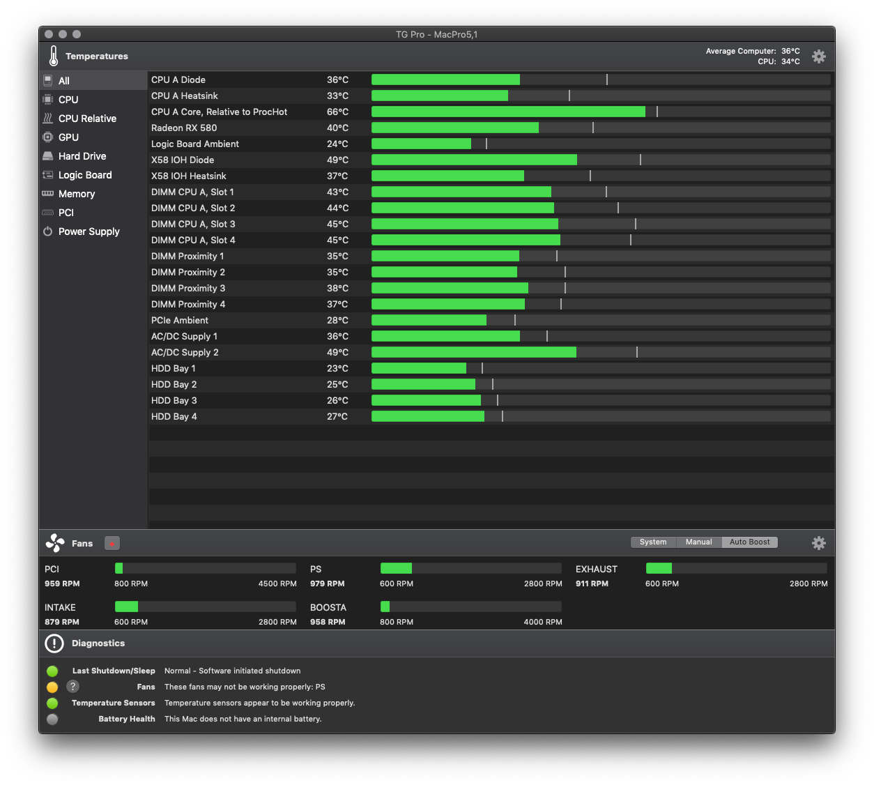
Task: Select the CPU category label
Action: (68, 100)
